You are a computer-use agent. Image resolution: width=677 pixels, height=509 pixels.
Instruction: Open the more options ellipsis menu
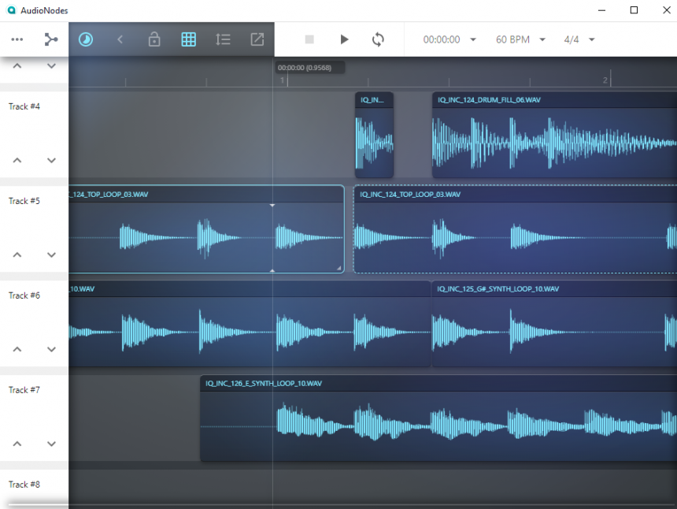click(x=17, y=39)
